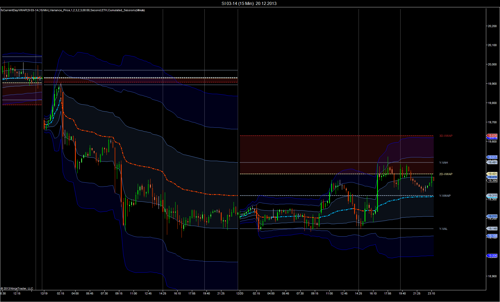The width and height of the screenshot is (500, 302).
Task: Click the blue 19,006 price marker
Action: 492,256
